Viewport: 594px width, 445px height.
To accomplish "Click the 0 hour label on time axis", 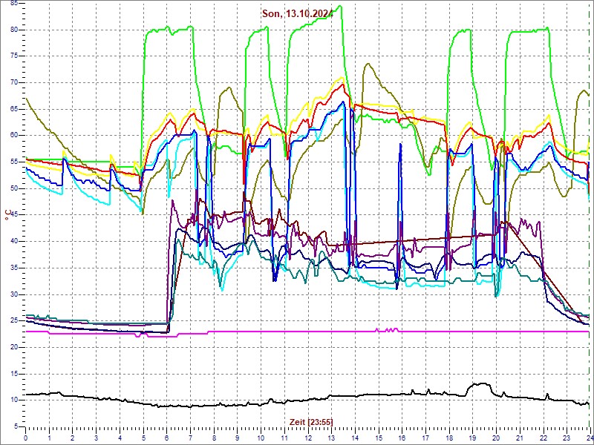I will (25, 438).
